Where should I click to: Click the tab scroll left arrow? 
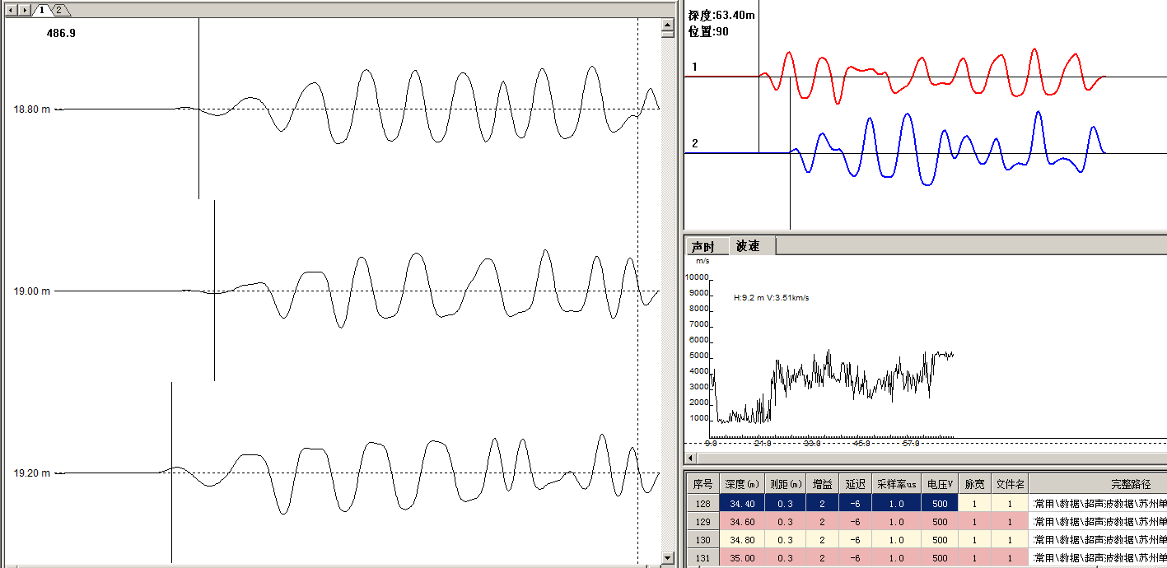pos(12,10)
